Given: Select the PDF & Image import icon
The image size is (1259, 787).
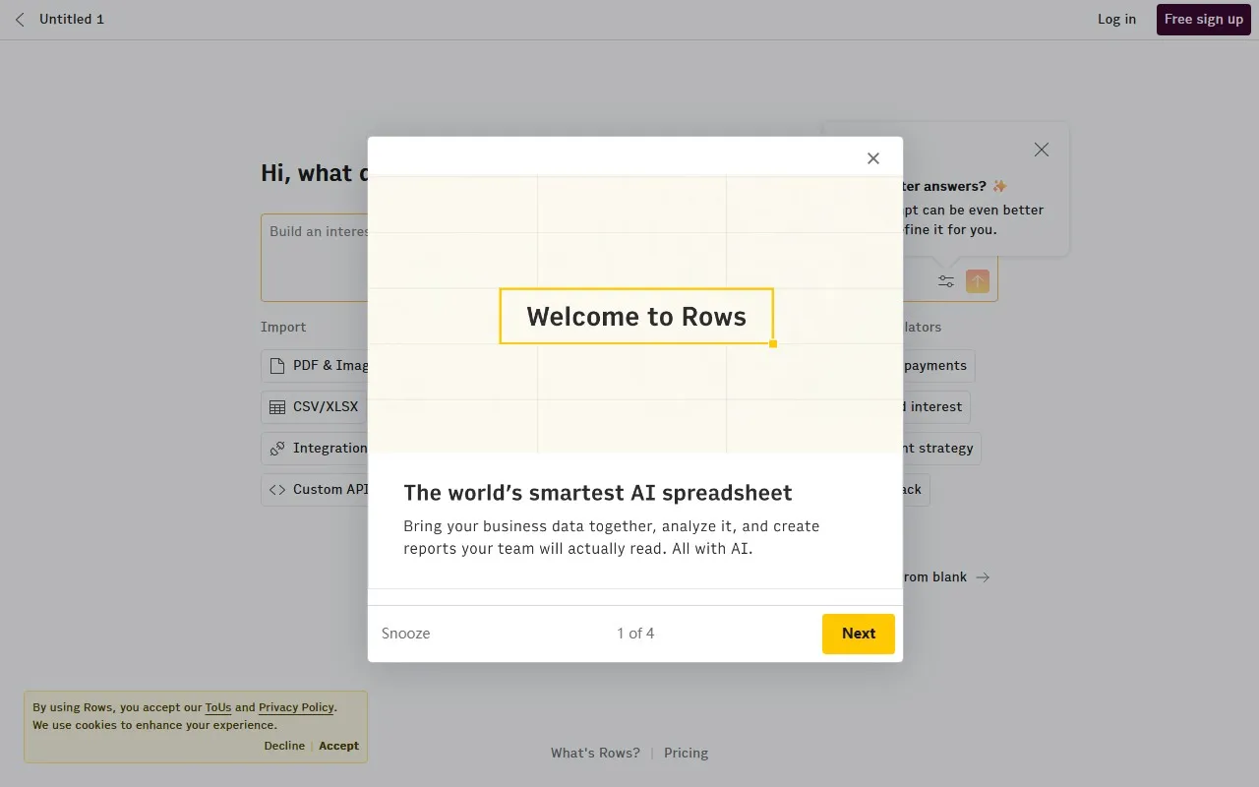Looking at the screenshot, I should [x=277, y=366].
